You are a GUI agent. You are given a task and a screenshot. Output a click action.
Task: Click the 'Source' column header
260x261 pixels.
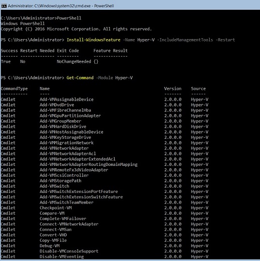coord(198,88)
